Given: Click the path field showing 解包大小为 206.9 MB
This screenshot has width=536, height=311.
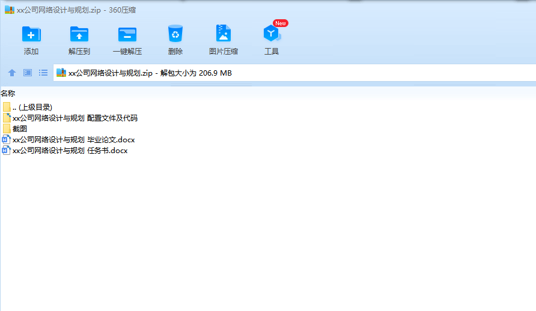Looking at the screenshot, I should [x=294, y=73].
